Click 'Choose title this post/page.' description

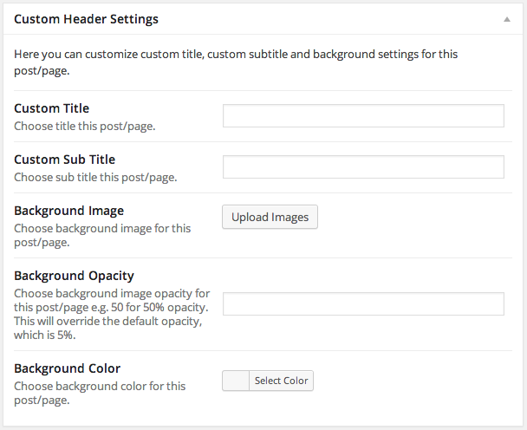pyautogui.click(x=85, y=126)
